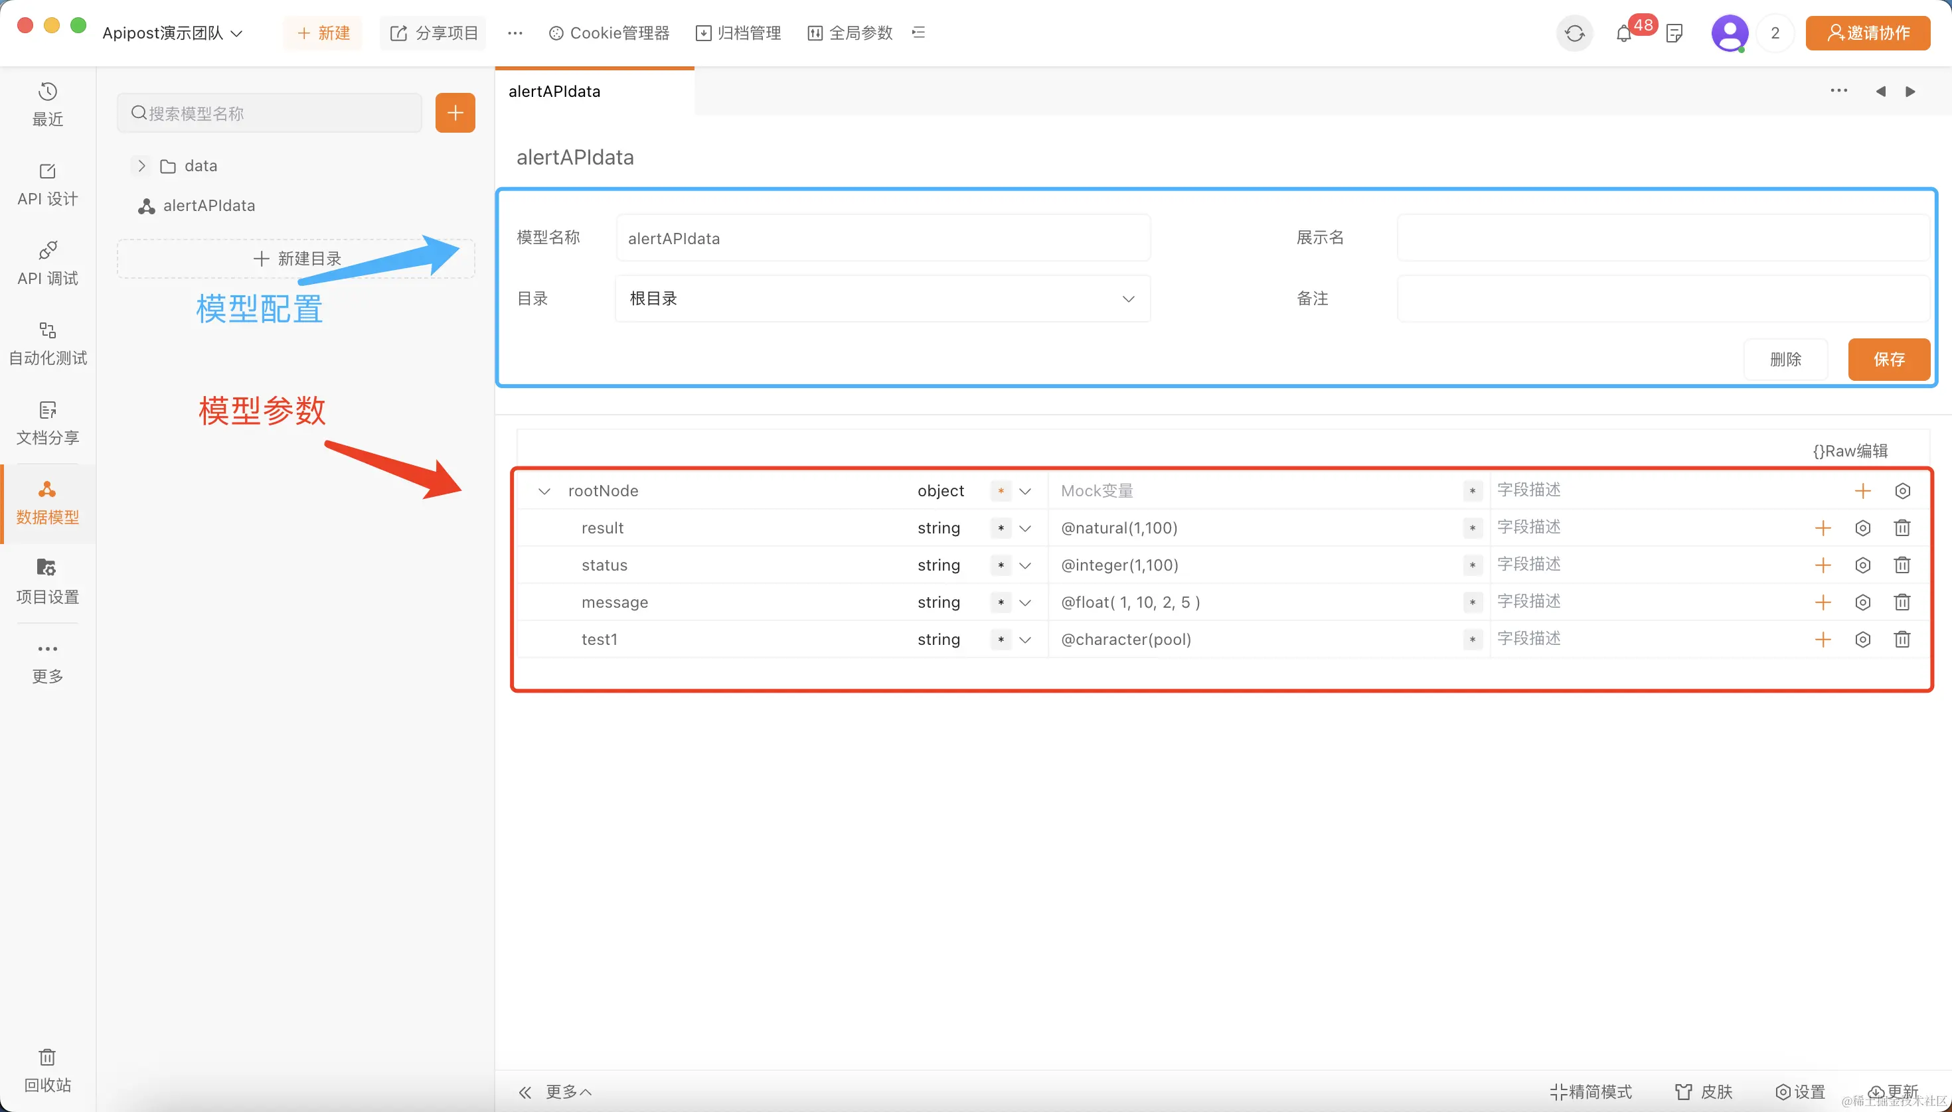
Task: Delete the result field row
Action: point(1902,527)
